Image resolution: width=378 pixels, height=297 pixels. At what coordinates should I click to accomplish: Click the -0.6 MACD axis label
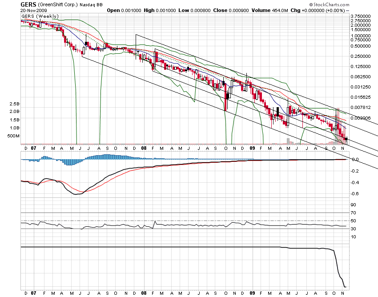point(354,193)
